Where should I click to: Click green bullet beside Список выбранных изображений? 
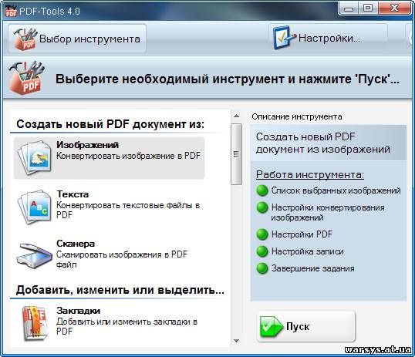pyautogui.click(x=262, y=190)
